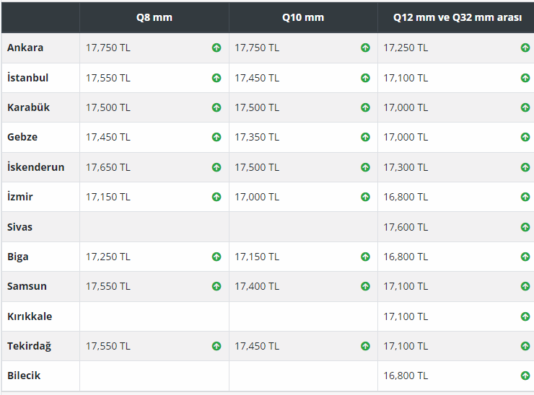Click the up arrow icon for Biga Q10 price
Viewport: 534px width, 395px height.
click(x=365, y=257)
